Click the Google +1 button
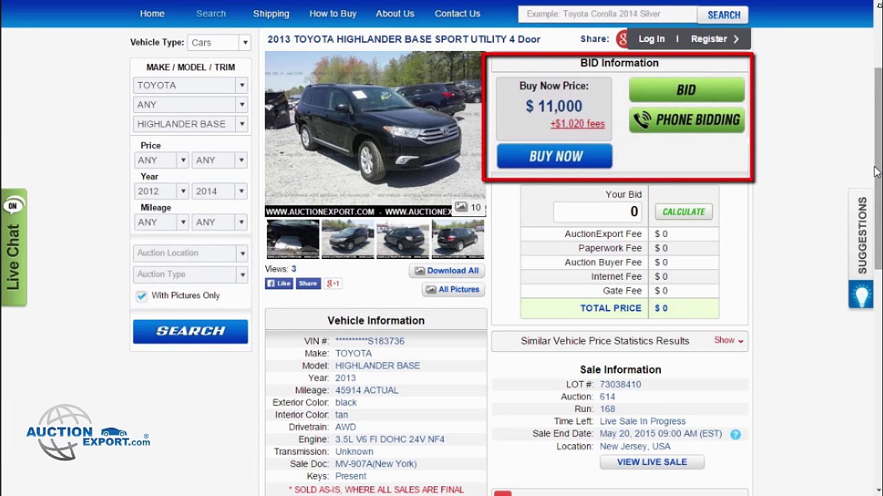This screenshot has width=883, height=496. (333, 283)
